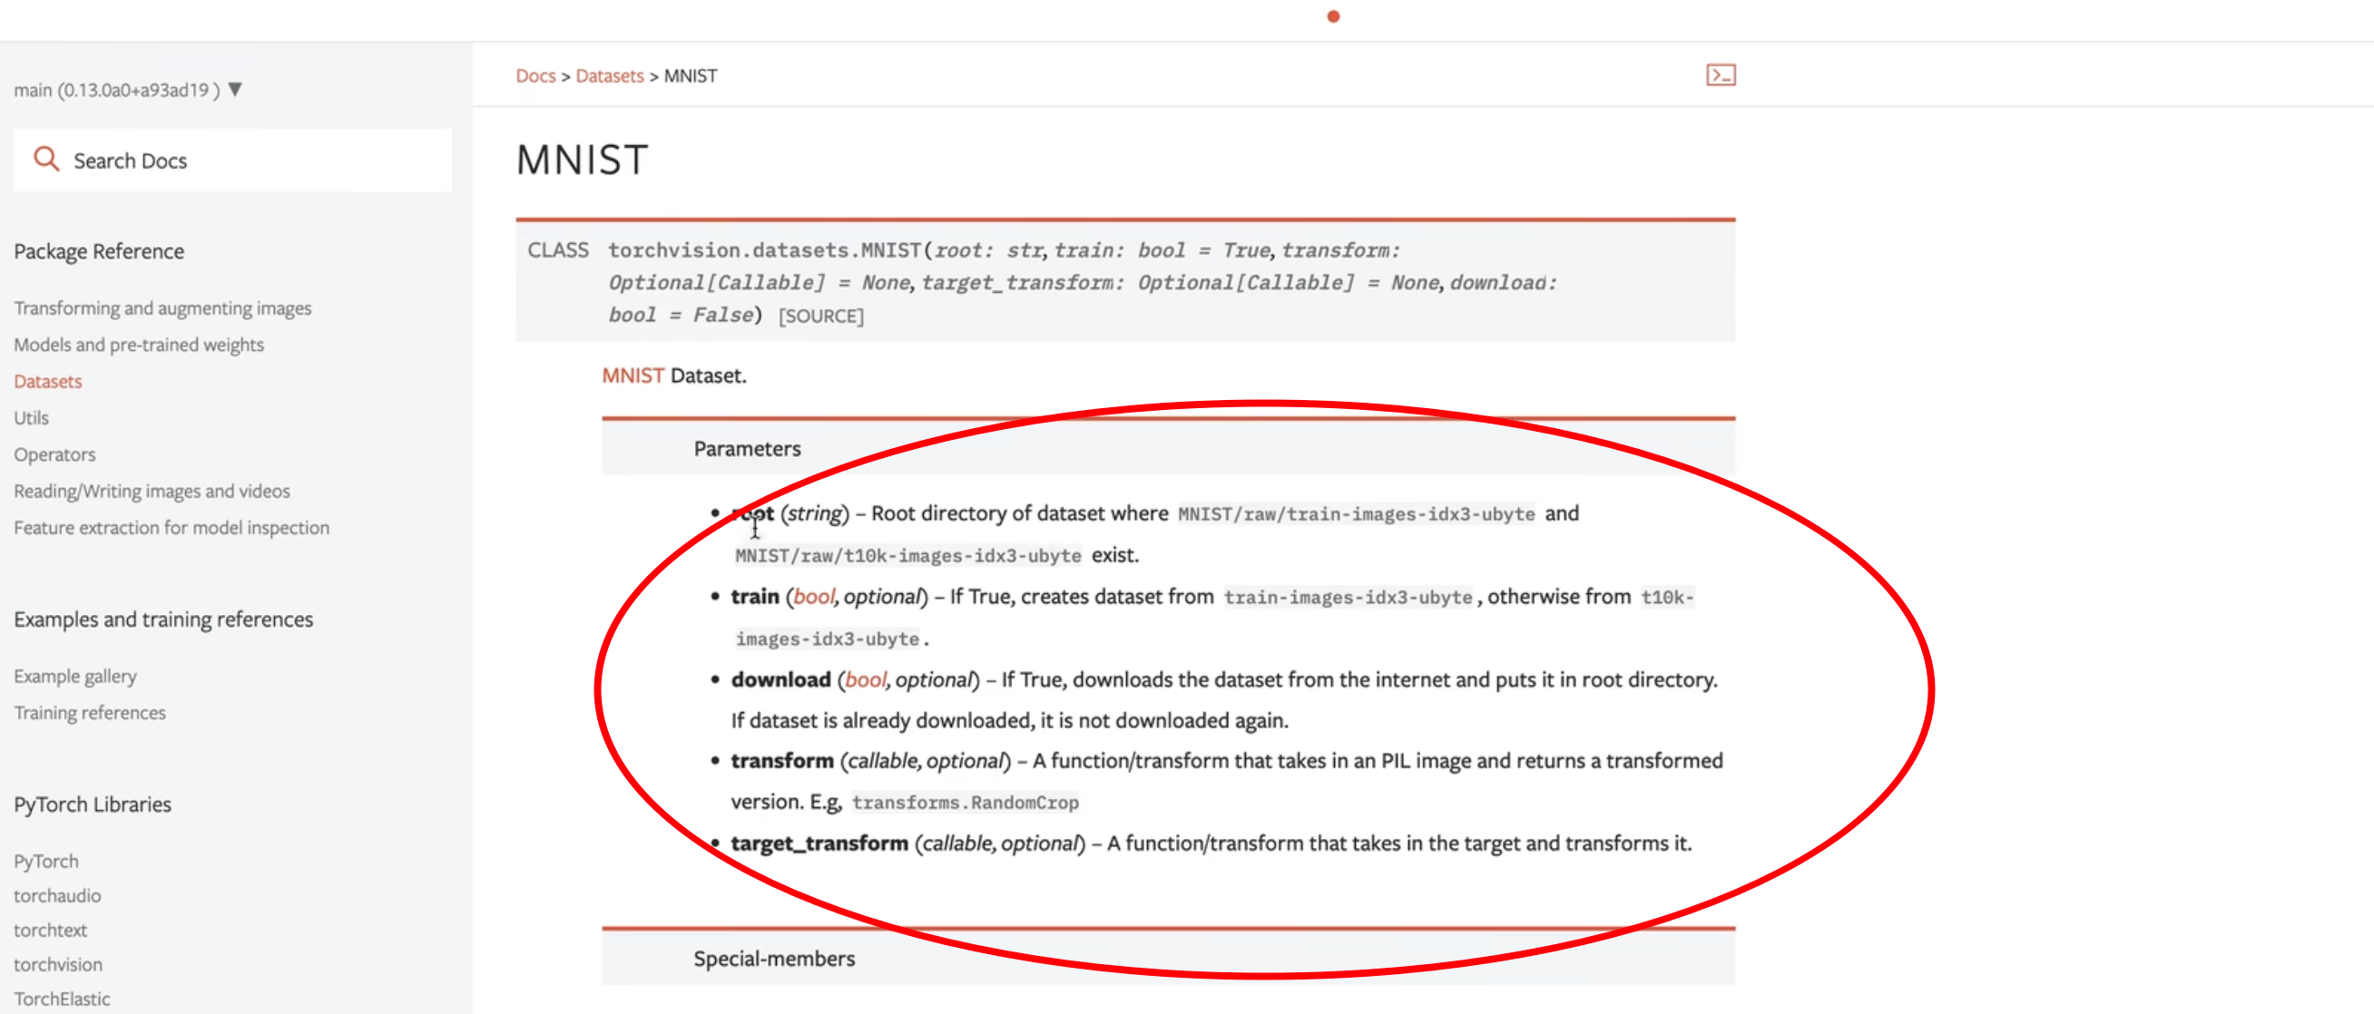Click MNIST/raw/train-images-idx3-ubyte code text

[x=1356, y=514]
